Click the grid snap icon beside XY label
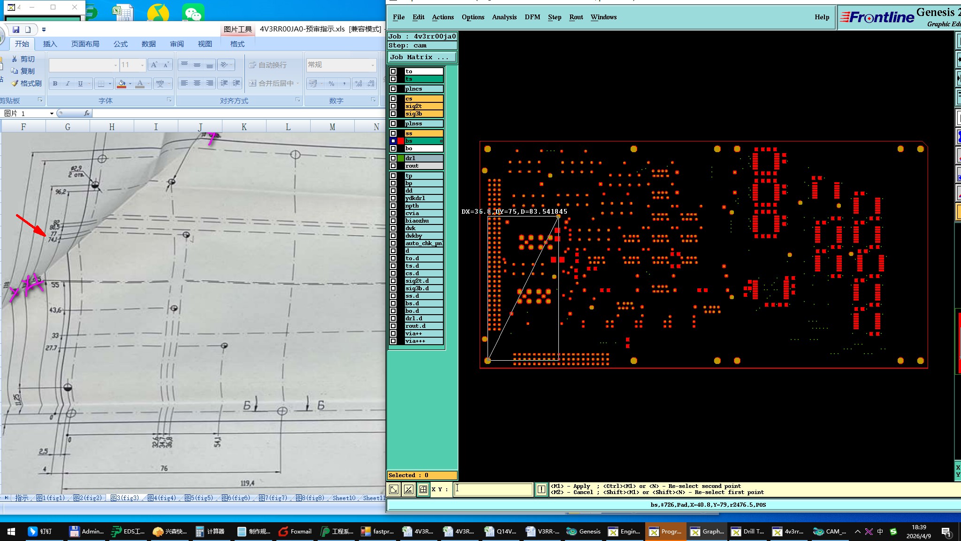The height and width of the screenshot is (541, 961). click(x=423, y=489)
